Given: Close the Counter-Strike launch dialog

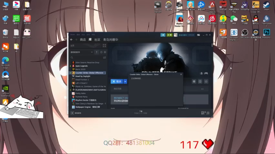Looking at the screenshot, I should click(x=181, y=74).
